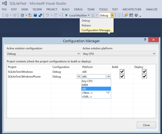Click the Configuration Manager help question mark
The width and height of the screenshot is (162, 134).
(145, 40)
